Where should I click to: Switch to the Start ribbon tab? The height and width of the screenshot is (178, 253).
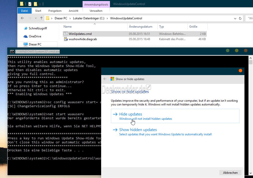[38, 11]
